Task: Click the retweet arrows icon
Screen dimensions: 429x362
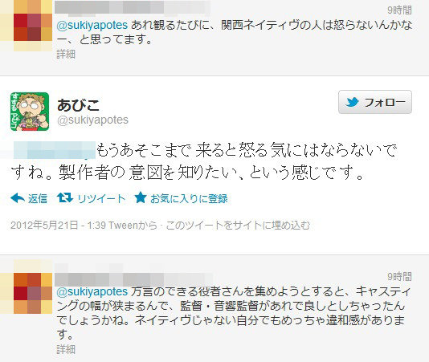Action: [x=65, y=197]
